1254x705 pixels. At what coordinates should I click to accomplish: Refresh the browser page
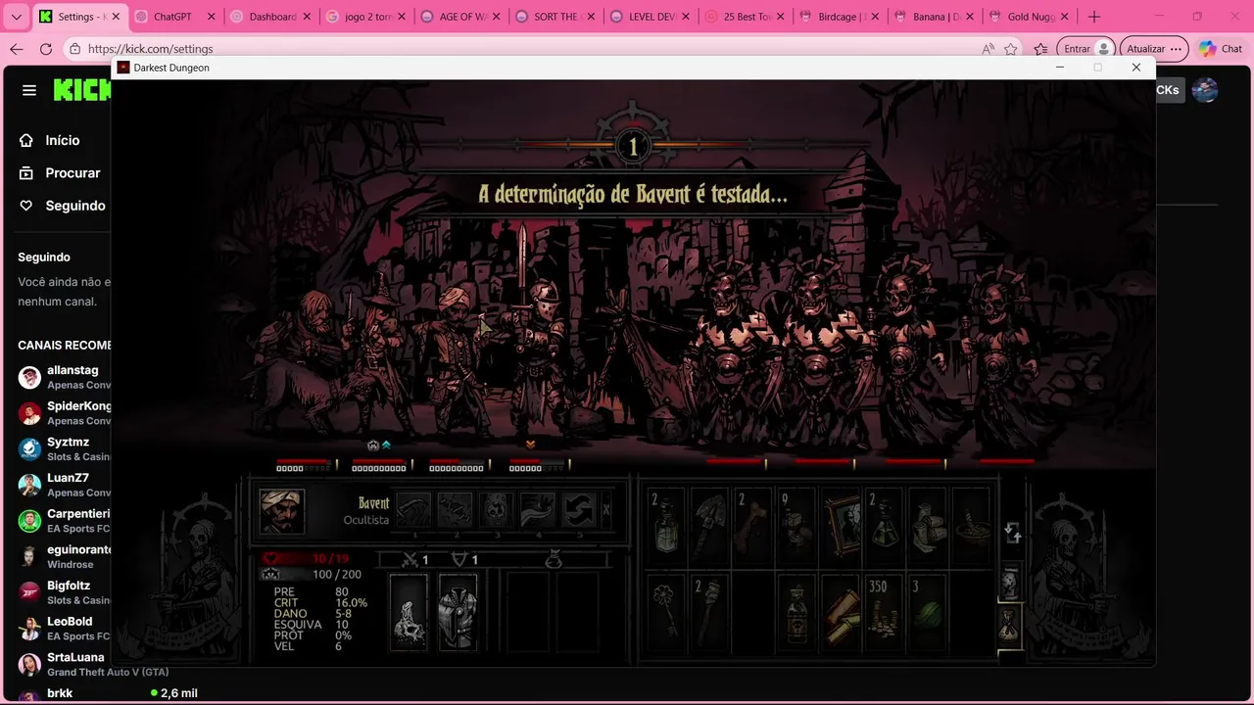point(46,49)
